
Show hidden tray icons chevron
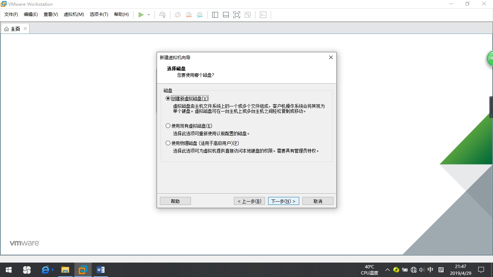[x=388, y=270]
